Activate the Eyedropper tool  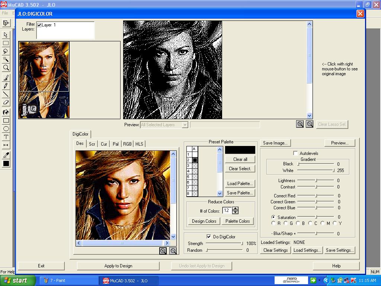5,155
